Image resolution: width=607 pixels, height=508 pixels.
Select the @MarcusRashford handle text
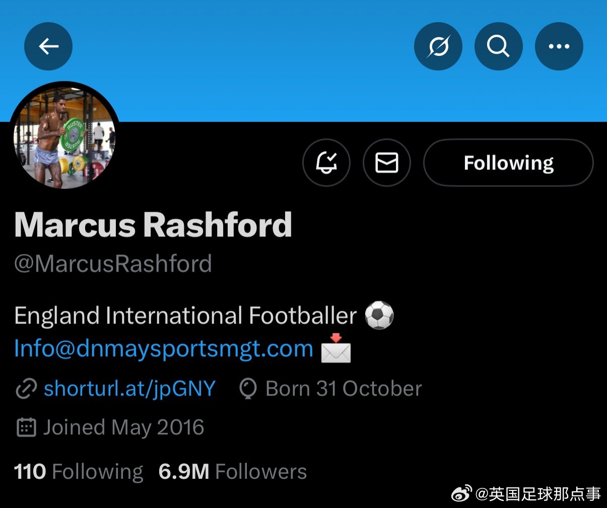(113, 264)
